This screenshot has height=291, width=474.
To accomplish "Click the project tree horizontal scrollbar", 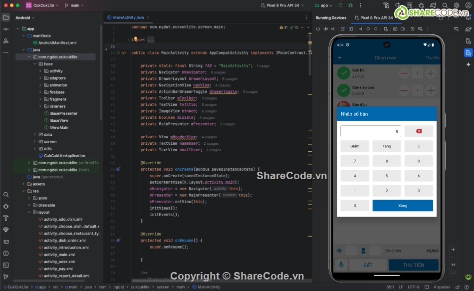I will point(50,281).
